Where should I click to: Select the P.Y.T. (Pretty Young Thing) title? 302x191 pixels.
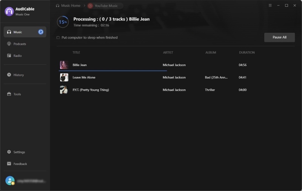point(91,90)
